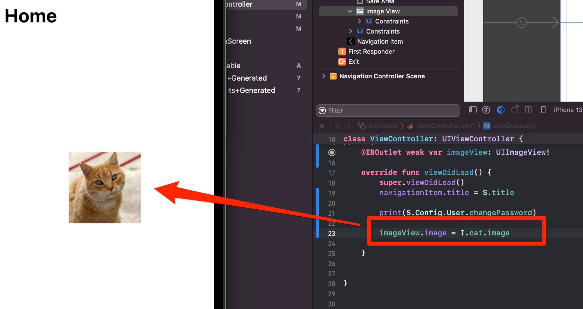Screen dimensions: 583x309
Task: Collapse the Image View tree item
Action: tap(350, 11)
